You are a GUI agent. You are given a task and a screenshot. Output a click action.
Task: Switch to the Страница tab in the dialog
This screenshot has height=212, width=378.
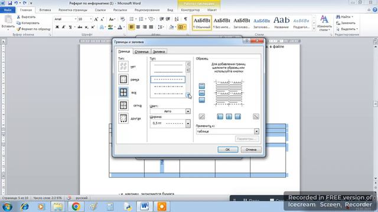coord(142,52)
